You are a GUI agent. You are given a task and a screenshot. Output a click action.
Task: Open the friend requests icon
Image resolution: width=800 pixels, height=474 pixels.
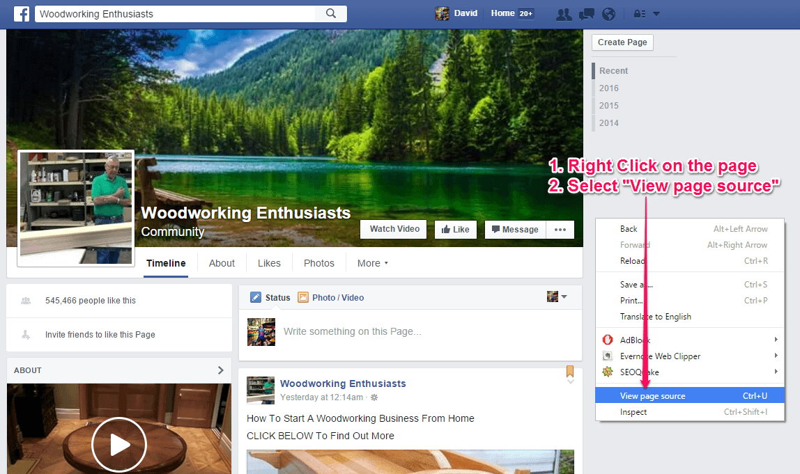(x=564, y=15)
